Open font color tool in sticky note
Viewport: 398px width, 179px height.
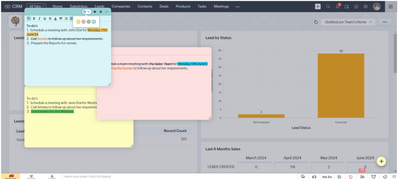point(55,19)
